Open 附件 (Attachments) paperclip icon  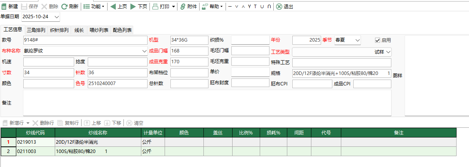tap(182, 7)
